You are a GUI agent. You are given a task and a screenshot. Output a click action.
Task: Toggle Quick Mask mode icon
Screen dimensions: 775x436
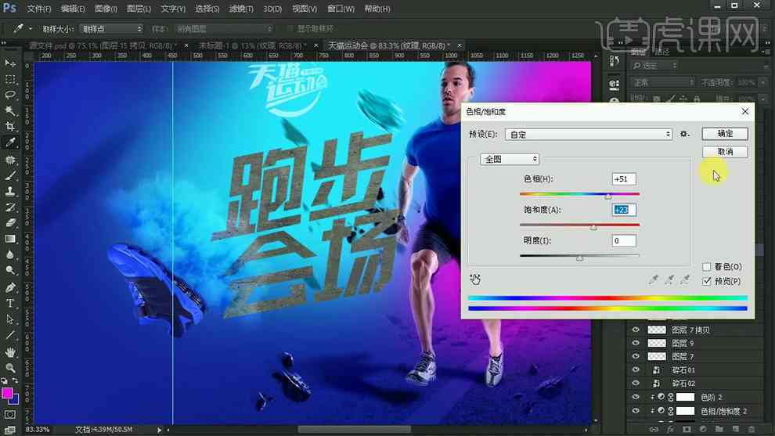10,415
